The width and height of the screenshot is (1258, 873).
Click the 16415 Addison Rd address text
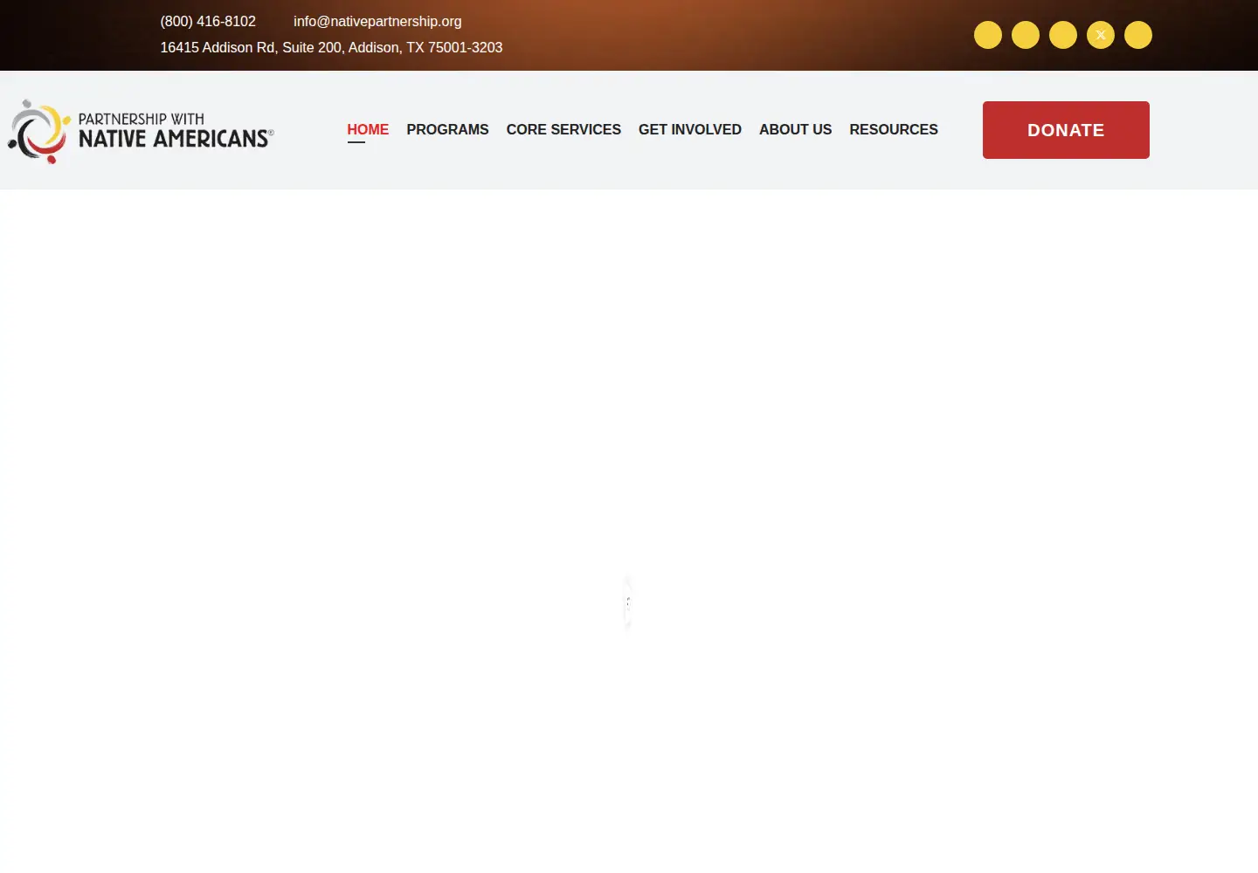click(331, 47)
